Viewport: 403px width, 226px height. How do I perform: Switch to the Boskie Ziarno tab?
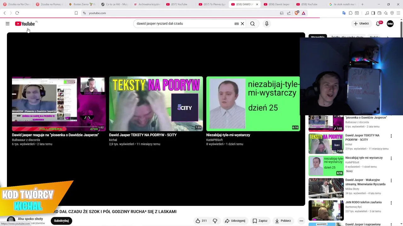(x=82, y=4)
